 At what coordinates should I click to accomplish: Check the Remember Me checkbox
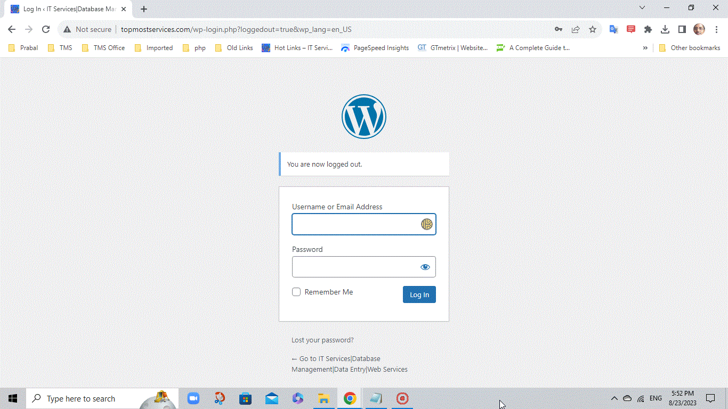pyautogui.click(x=296, y=292)
